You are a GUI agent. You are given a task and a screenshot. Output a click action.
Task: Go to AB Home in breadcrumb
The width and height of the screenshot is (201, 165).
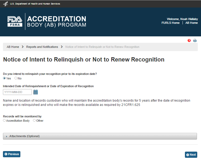click(13, 47)
